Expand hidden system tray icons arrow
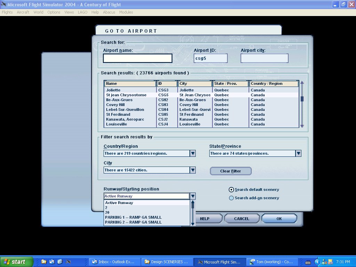 [x=317, y=262]
